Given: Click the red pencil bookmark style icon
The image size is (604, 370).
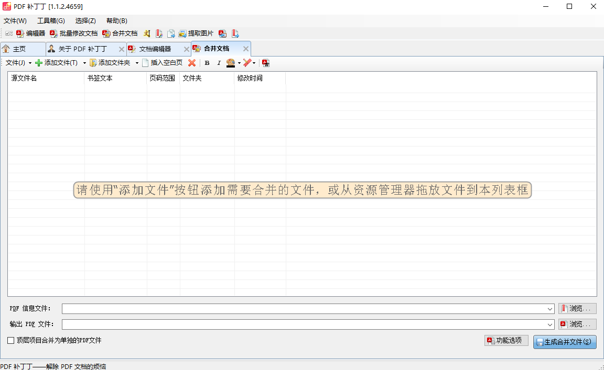Looking at the screenshot, I should (x=247, y=63).
